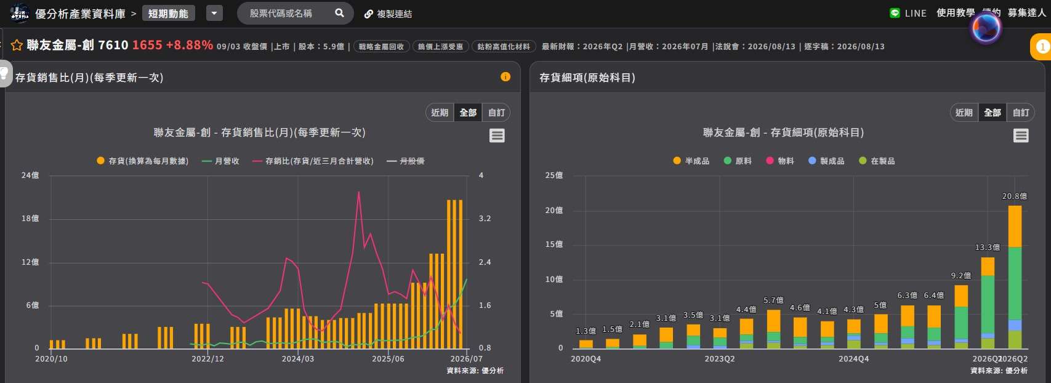Open hamburger menu of 存貨細項 chart
Viewport: 1051px width, 383px height.
pyautogui.click(x=1021, y=135)
